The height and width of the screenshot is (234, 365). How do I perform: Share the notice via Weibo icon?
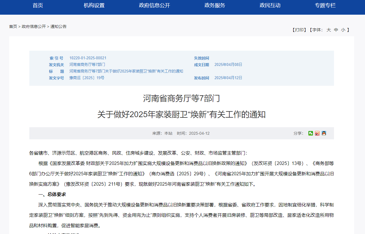[317, 133]
